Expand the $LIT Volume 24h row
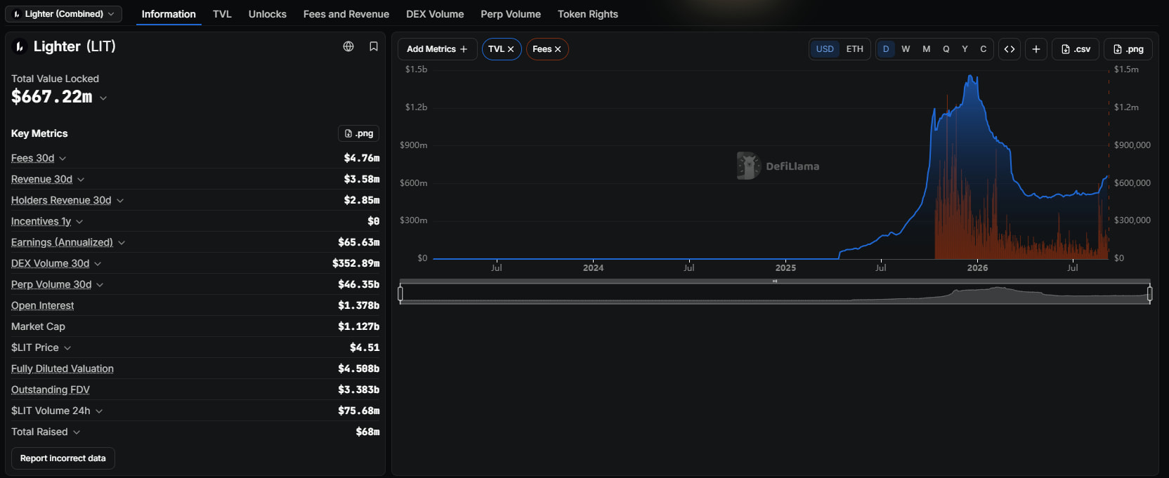The image size is (1169, 478). tap(99, 411)
